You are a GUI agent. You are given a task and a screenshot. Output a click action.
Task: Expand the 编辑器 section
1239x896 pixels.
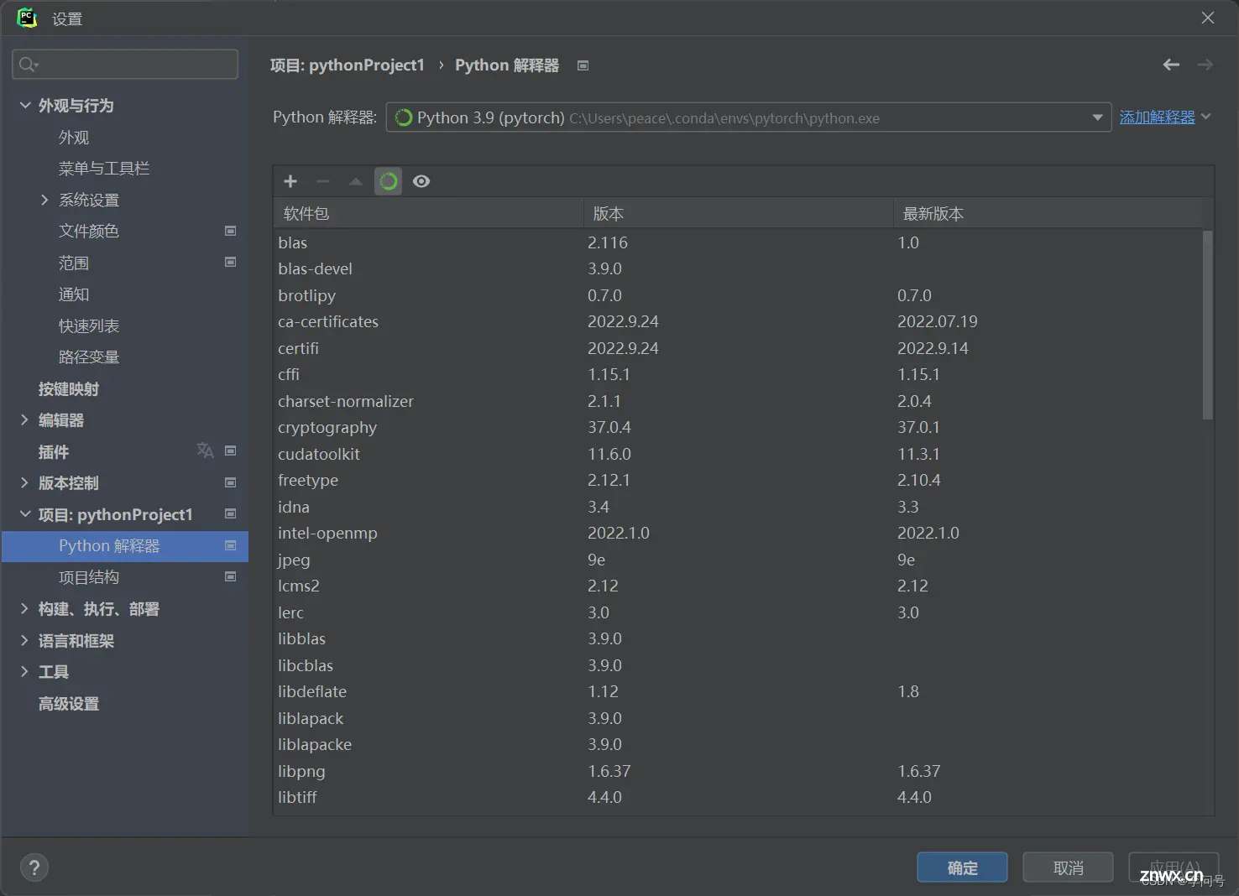(x=24, y=419)
